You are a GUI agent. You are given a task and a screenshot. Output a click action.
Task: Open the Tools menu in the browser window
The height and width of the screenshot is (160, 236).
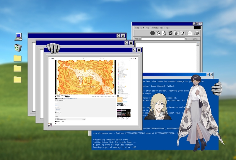point(162,28)
